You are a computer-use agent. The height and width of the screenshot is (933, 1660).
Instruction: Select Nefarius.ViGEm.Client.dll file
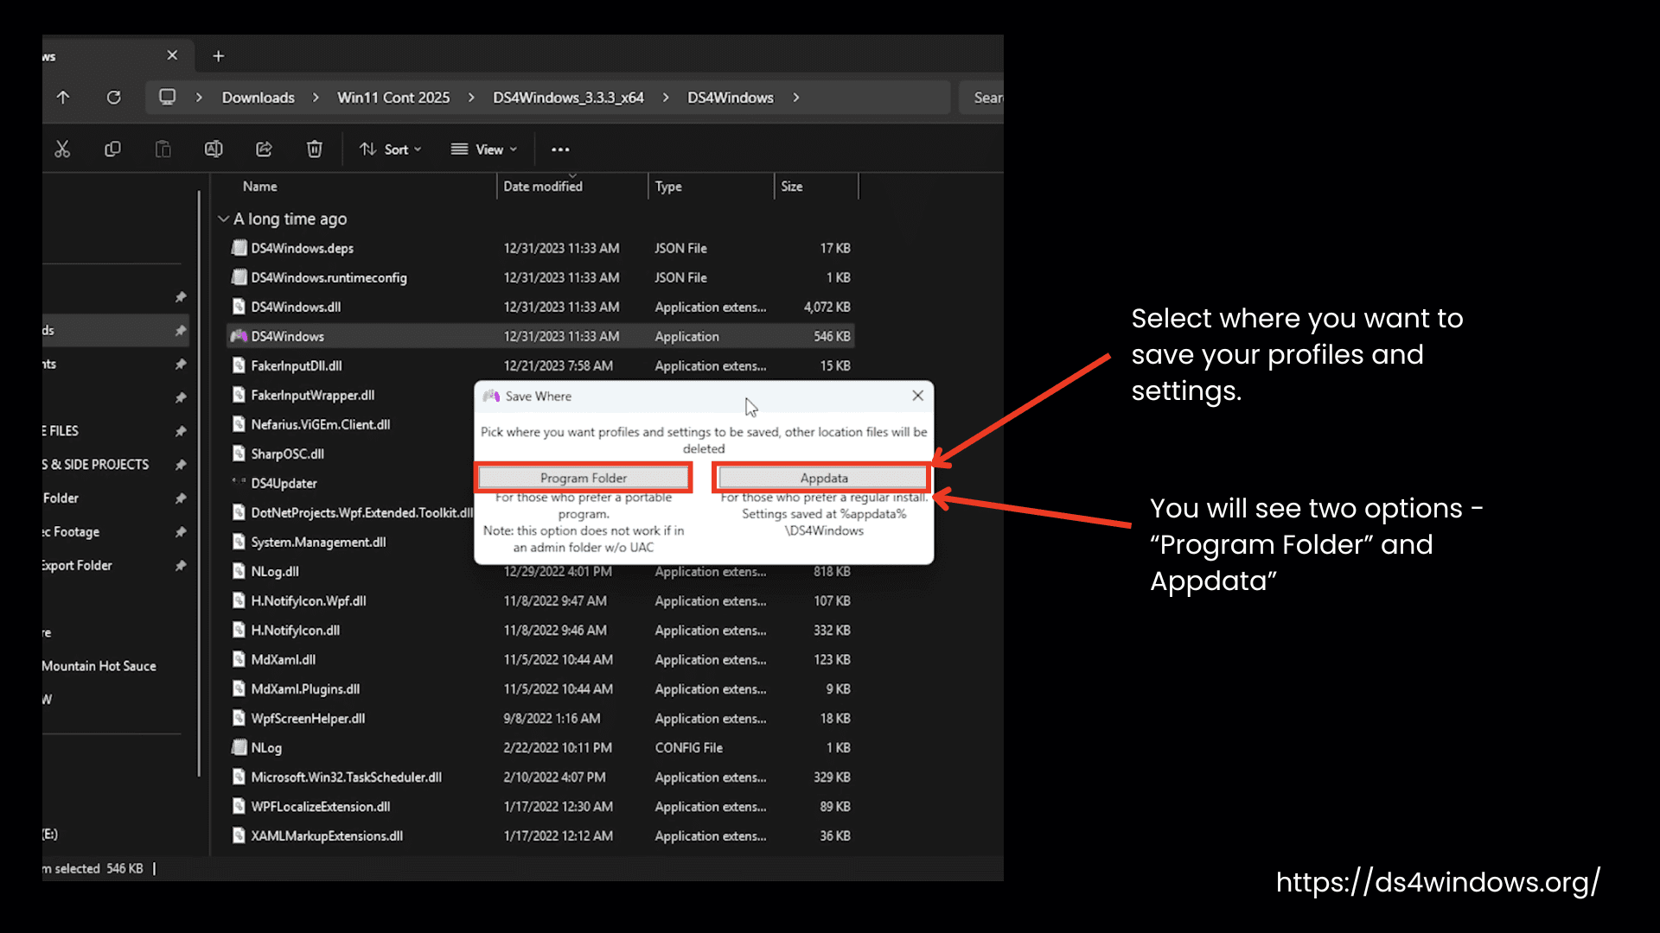click(321, 424)
